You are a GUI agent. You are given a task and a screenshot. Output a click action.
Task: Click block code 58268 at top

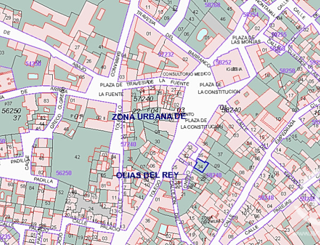pos(212,5)
